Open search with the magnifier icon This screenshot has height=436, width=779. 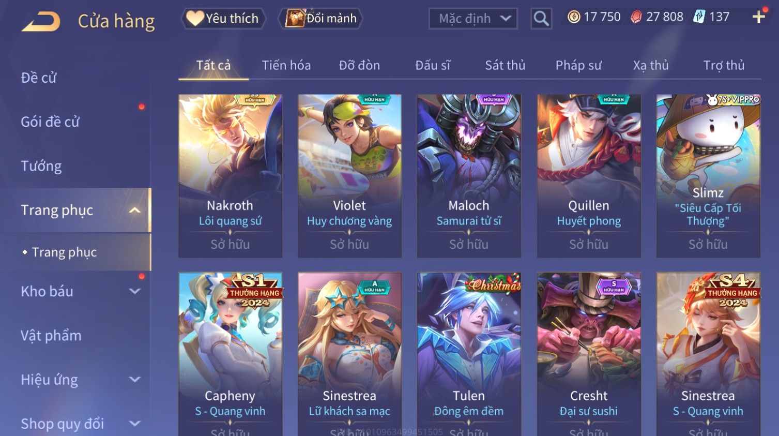(541, 19)
